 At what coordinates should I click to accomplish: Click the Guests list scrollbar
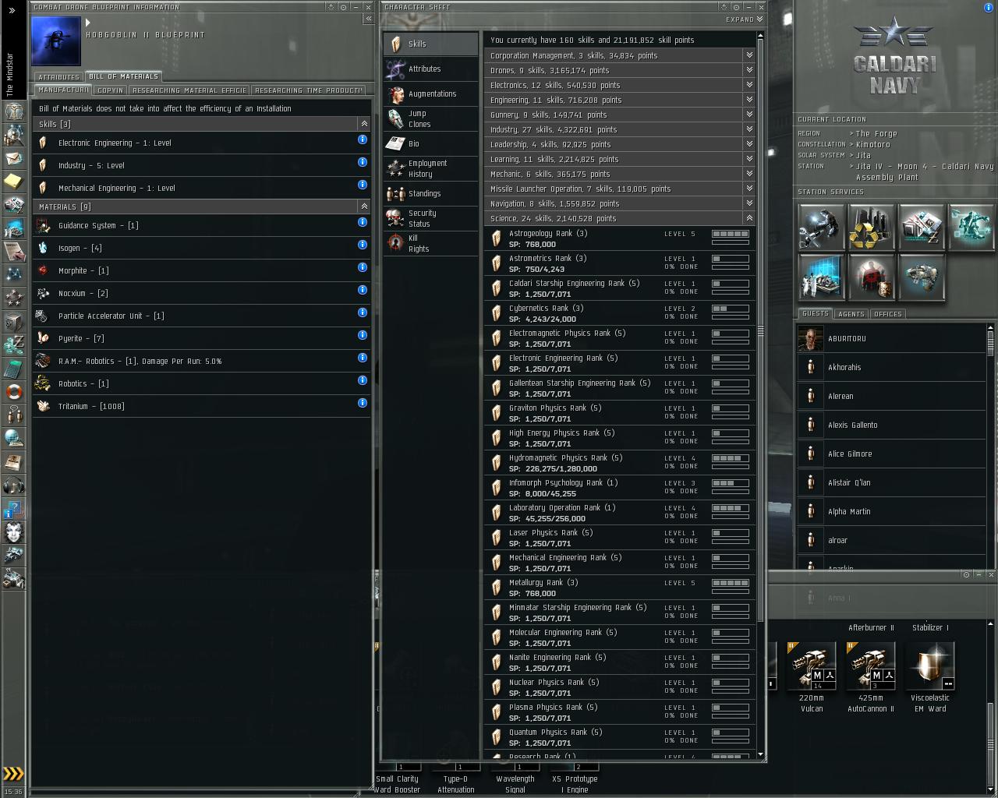pos(990,343)
